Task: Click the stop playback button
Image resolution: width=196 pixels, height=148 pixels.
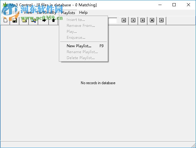Action: [152, 20]
